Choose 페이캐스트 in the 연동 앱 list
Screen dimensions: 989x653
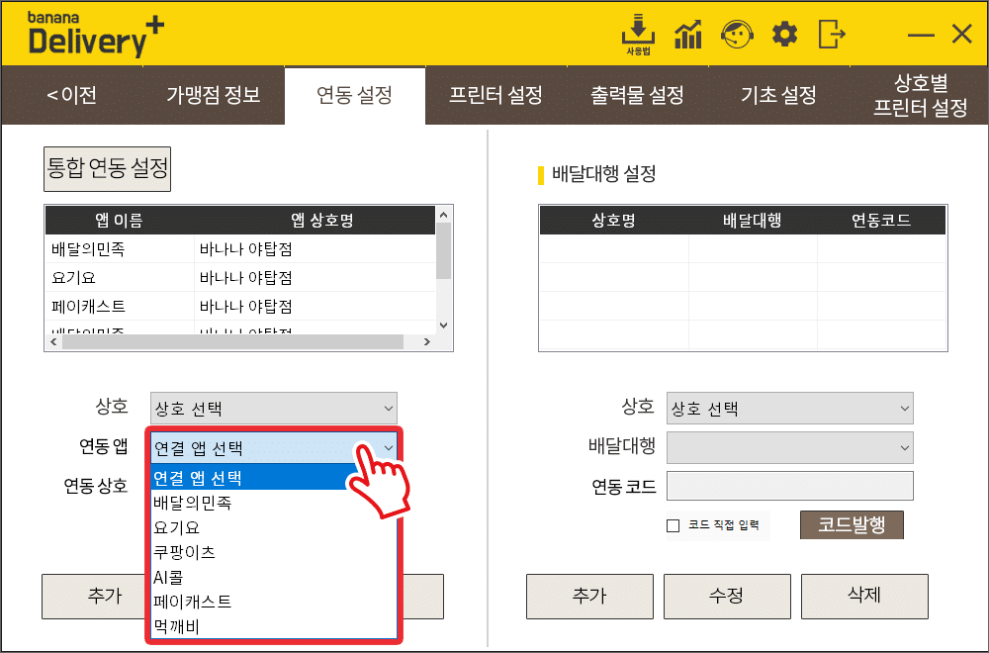(x=274, y=602)
